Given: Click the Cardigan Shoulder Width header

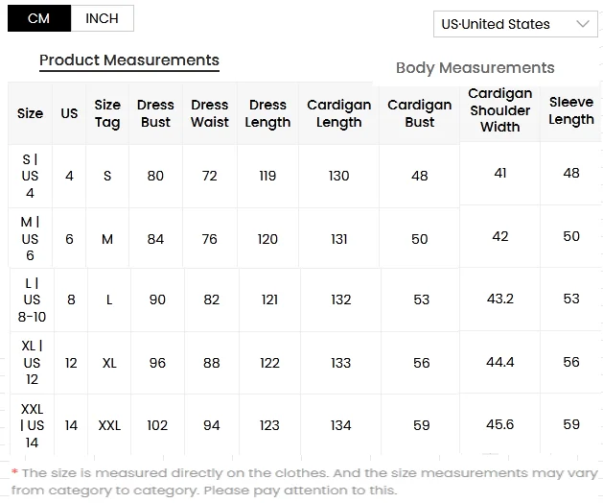Looking at the screenshot, I should click(x=499, y=110).
